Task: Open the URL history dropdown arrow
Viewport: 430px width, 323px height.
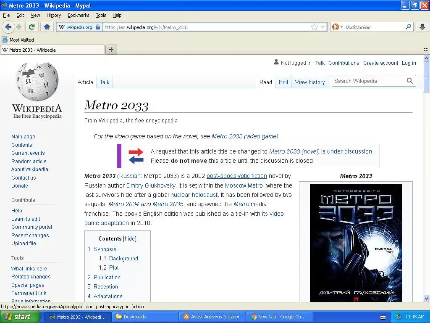Action: (323, 27)
